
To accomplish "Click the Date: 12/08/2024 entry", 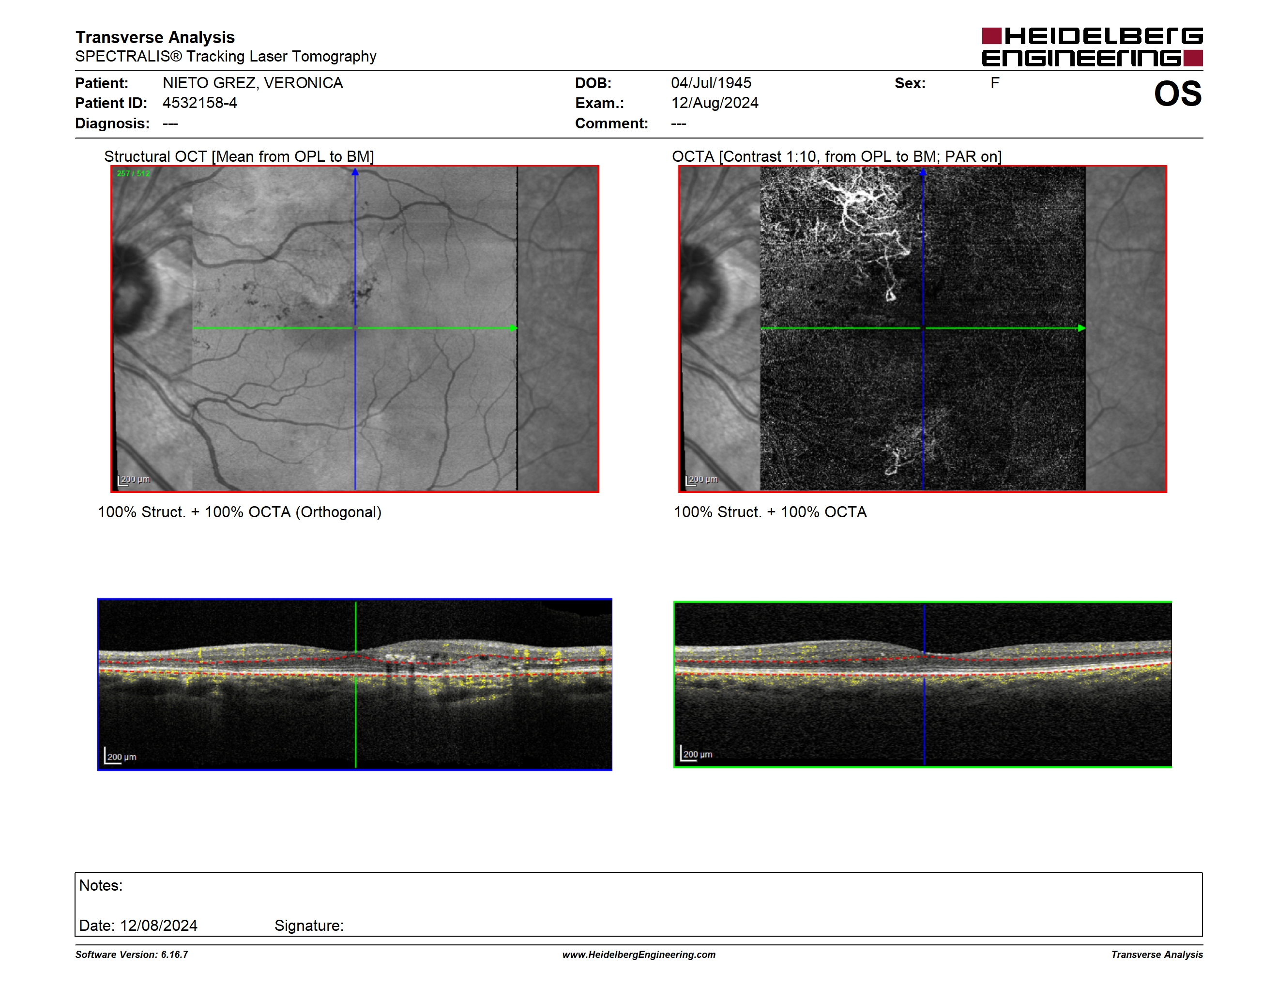I will click(138, 926).
